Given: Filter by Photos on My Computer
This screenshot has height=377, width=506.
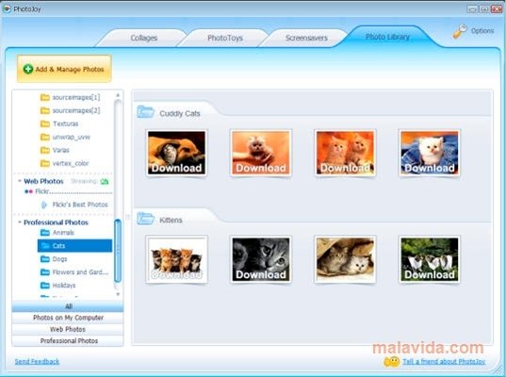Looking at the screenshot, I should (68, 318).
